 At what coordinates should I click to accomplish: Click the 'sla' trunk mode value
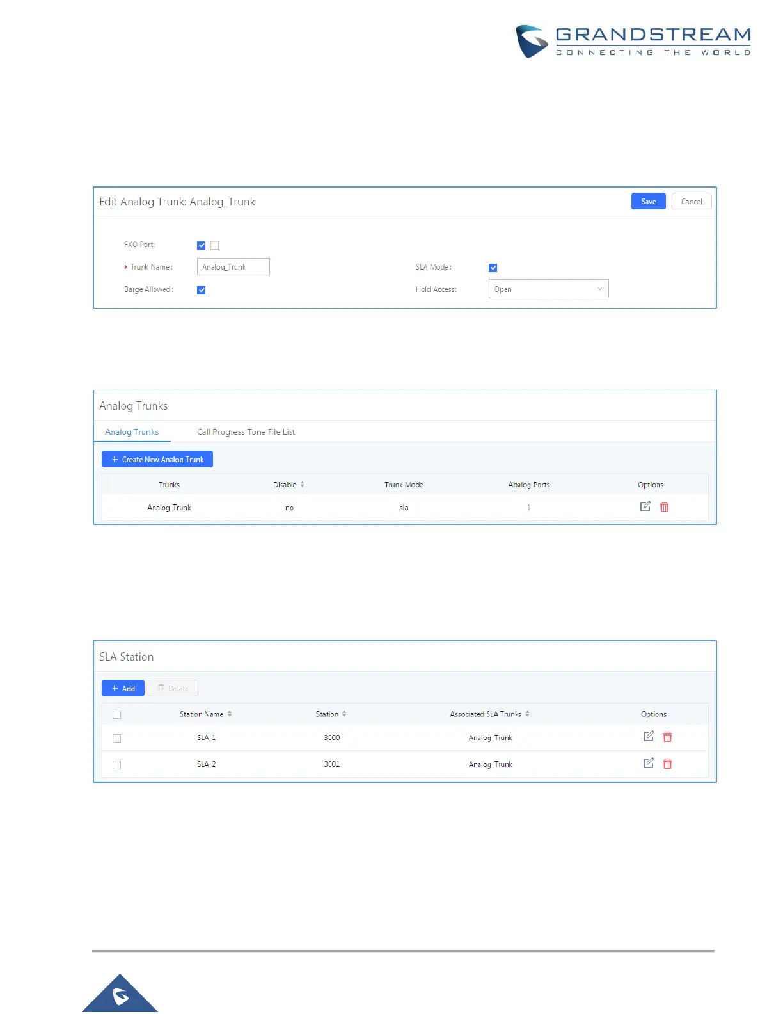point(404,508)
